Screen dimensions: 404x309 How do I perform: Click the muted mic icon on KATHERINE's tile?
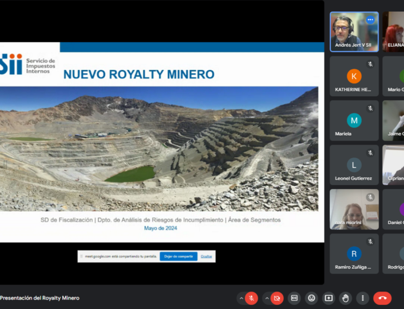coord(370,64)
